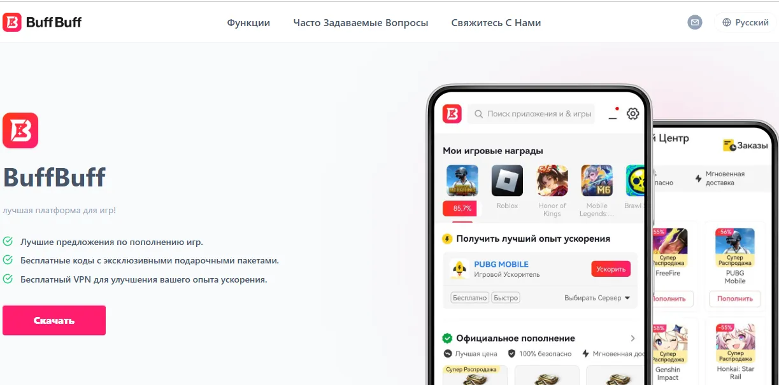
Task: Select the Roblox game icon
Action: tap(507, 181)
